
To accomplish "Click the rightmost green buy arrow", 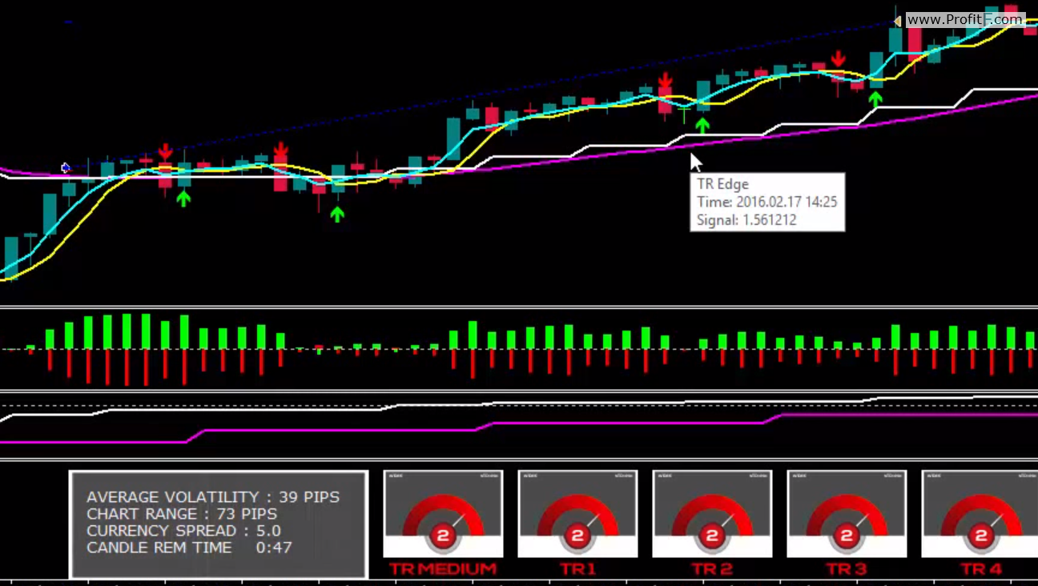I will click(x=875, y=98).
